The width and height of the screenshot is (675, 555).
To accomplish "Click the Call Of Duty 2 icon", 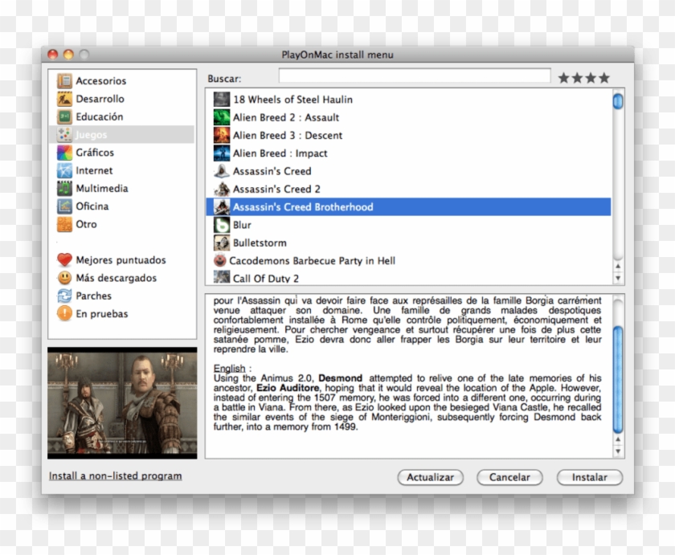I will pos(222,276).
